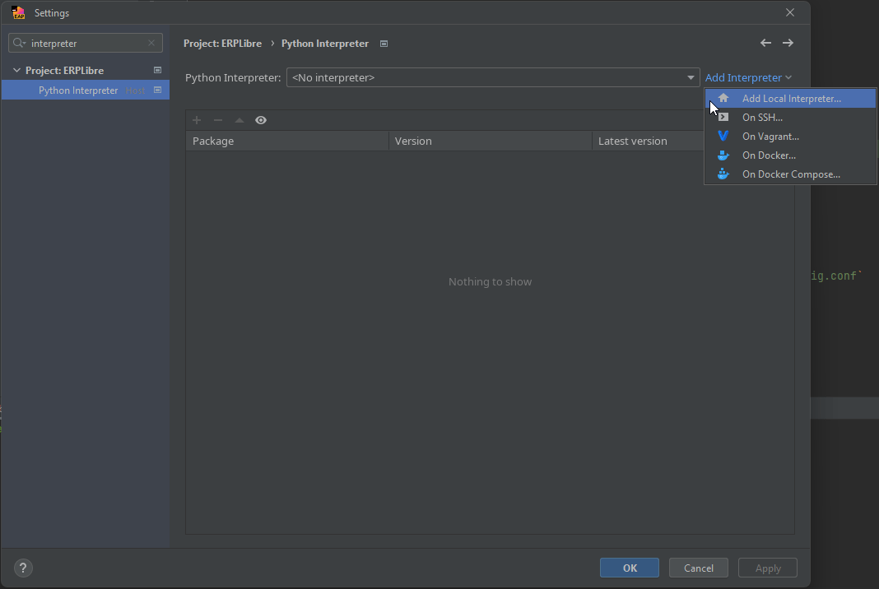Toggle show early releases eye icon
Screen dimensions: 879x589
point(261,120)
